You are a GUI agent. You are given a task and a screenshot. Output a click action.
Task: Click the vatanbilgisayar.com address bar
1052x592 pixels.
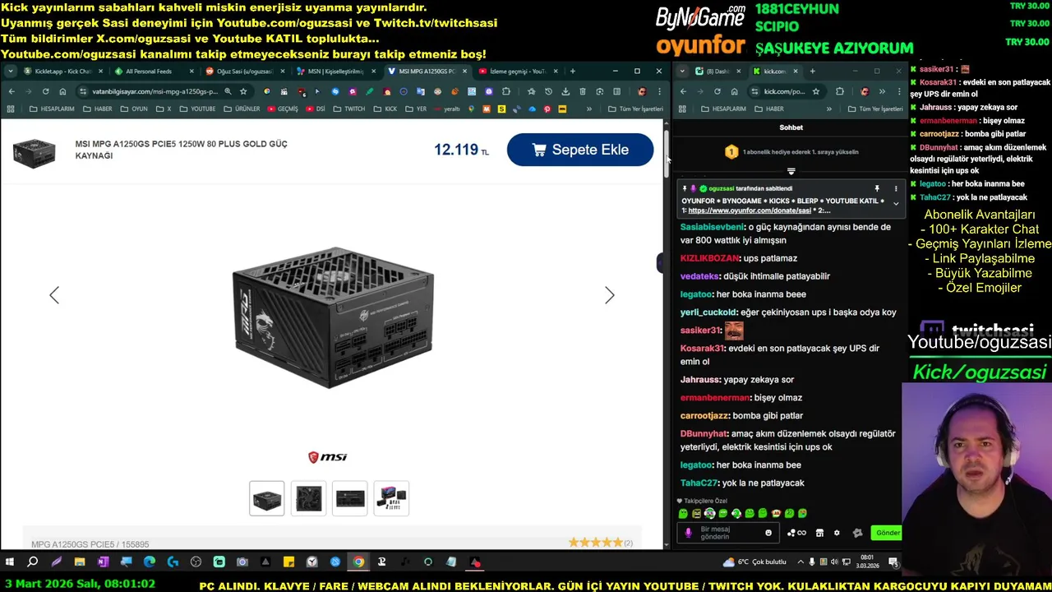pos(155,91)
